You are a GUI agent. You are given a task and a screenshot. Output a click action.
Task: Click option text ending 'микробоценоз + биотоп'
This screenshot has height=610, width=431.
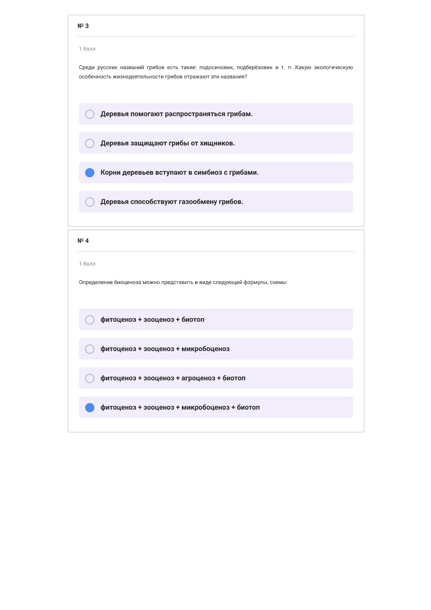click(x=180, y=407)
